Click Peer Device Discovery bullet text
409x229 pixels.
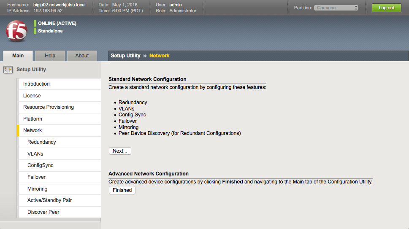(180, 133)
